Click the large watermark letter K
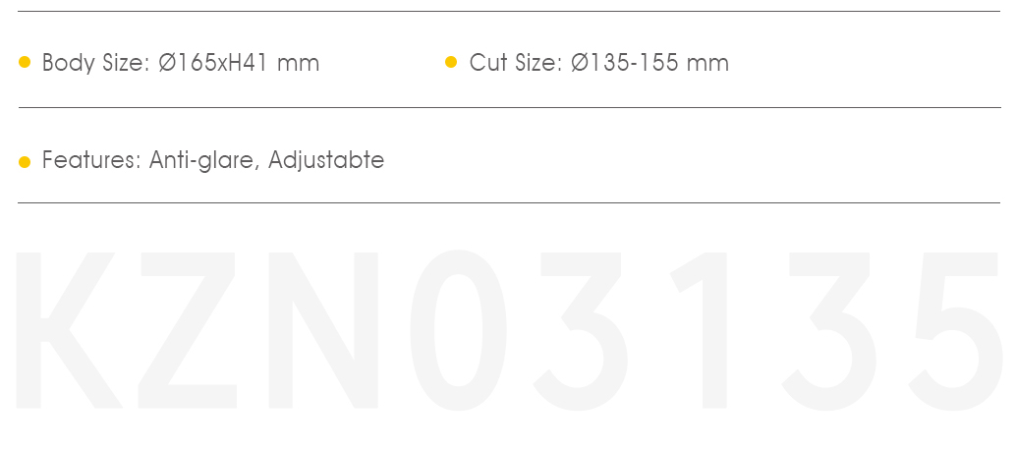This screenshot has height=450, width=1016. click(x=69, y=330)
